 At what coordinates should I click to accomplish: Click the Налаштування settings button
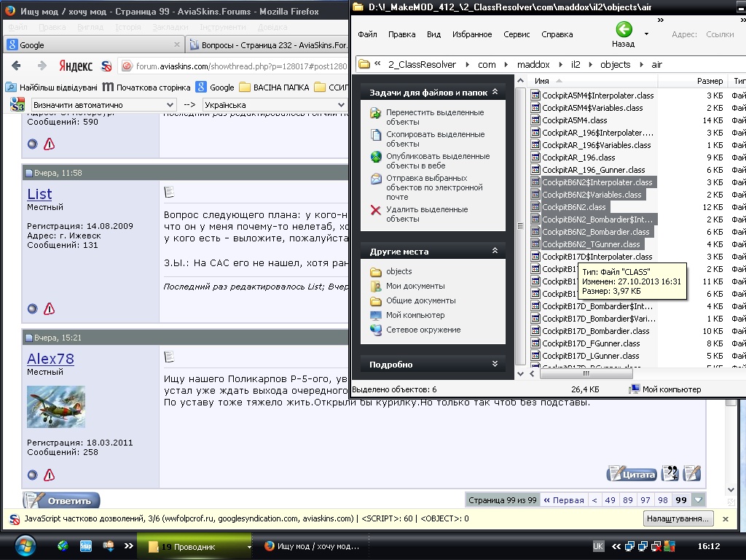[x=677, y=518]
